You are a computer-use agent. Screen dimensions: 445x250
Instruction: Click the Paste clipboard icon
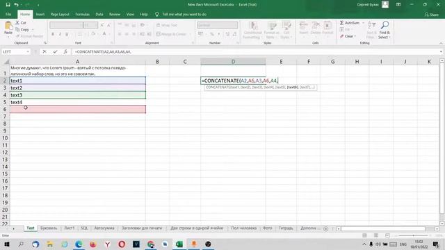[x=8, y=26]
